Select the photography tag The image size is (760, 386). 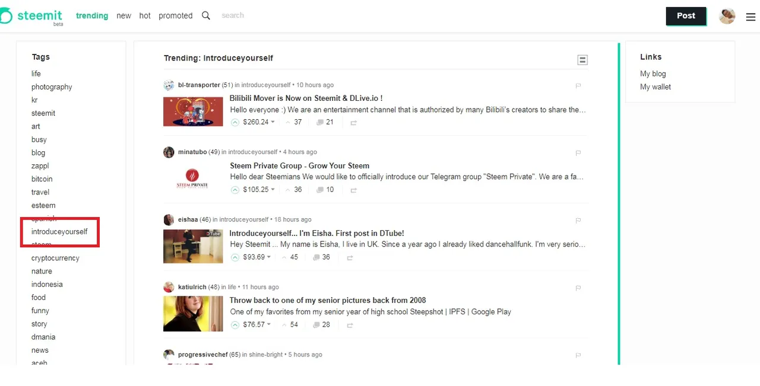52,87
